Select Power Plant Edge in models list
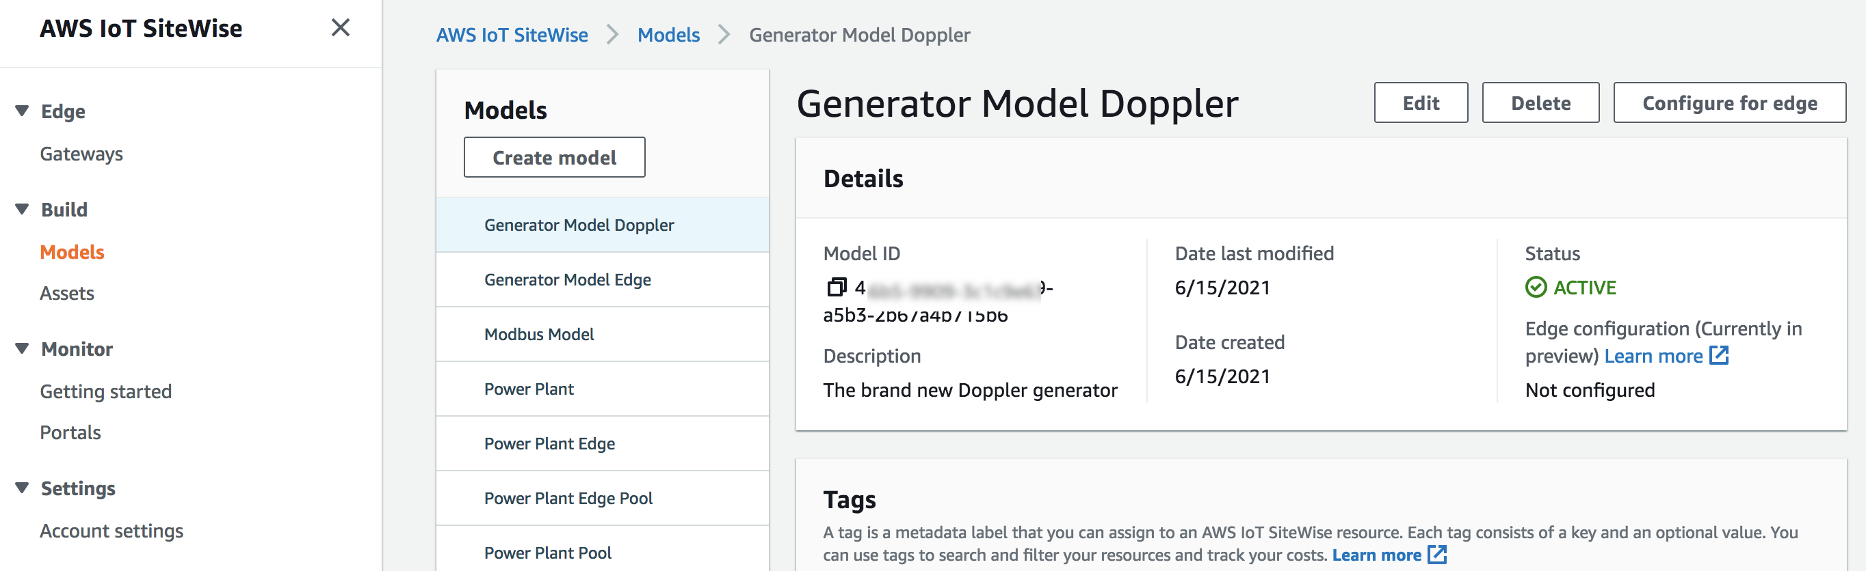 603,444
